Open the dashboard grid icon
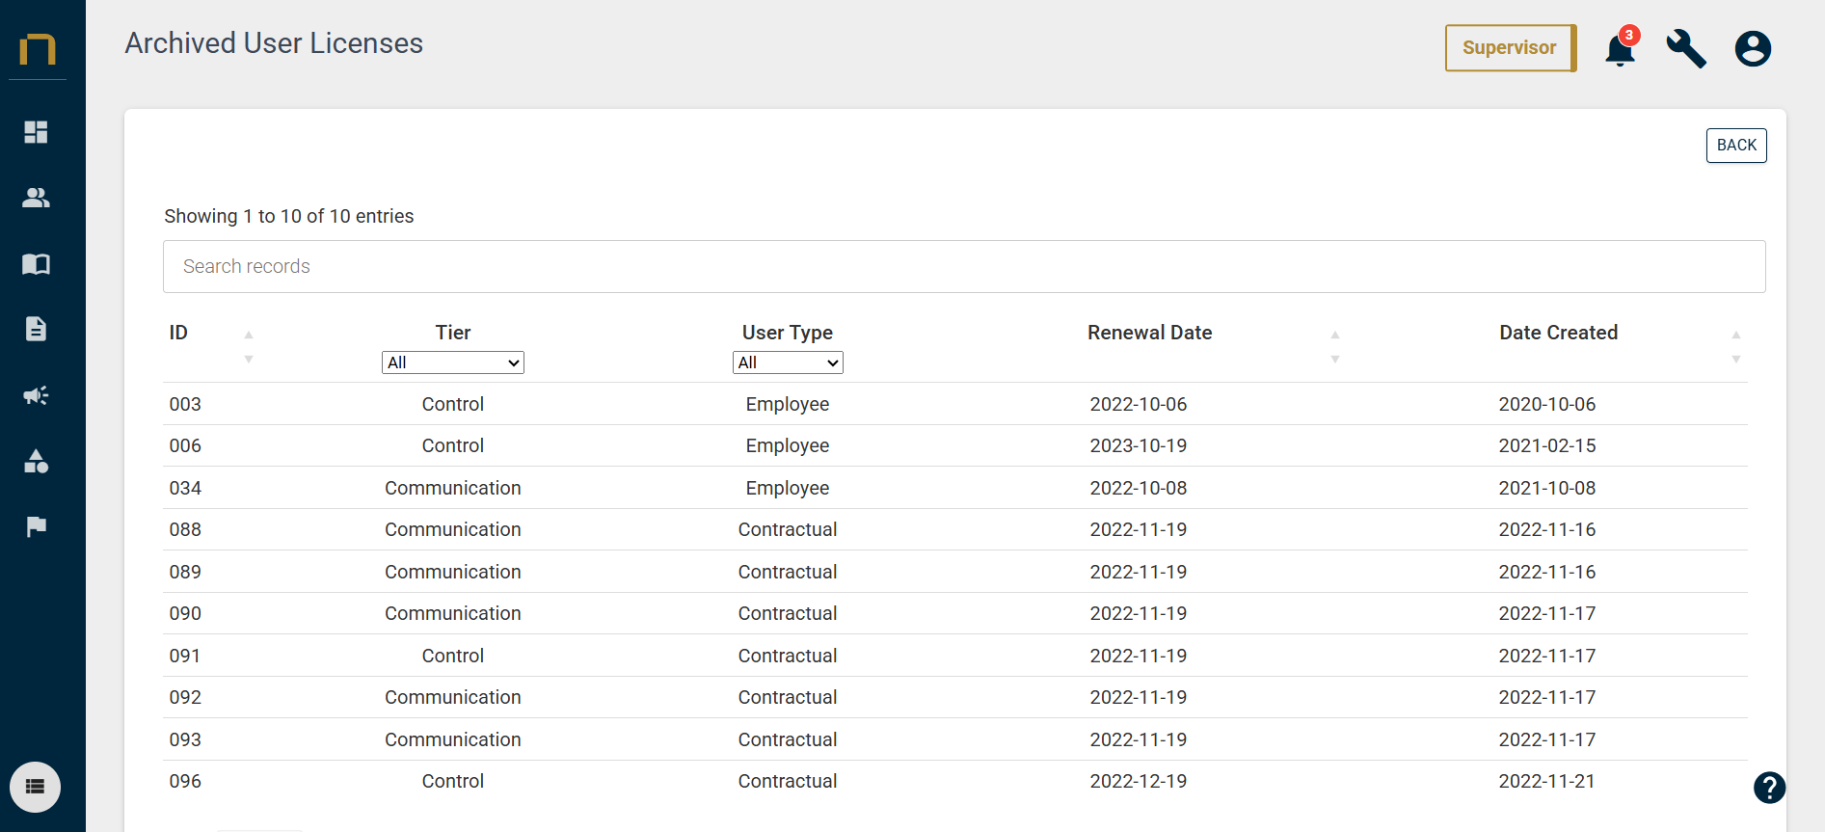 (x=36, y=132)
